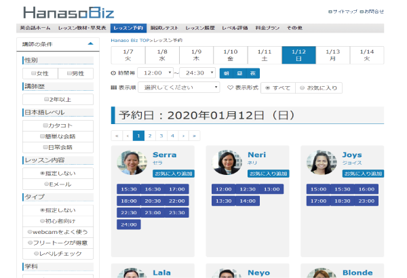Select すべて display format radio

point(268,87)
